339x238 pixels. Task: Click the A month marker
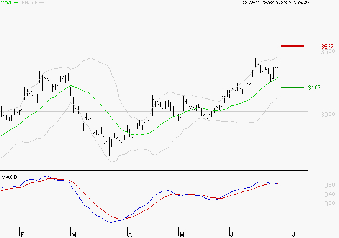(x=130, y=235)
